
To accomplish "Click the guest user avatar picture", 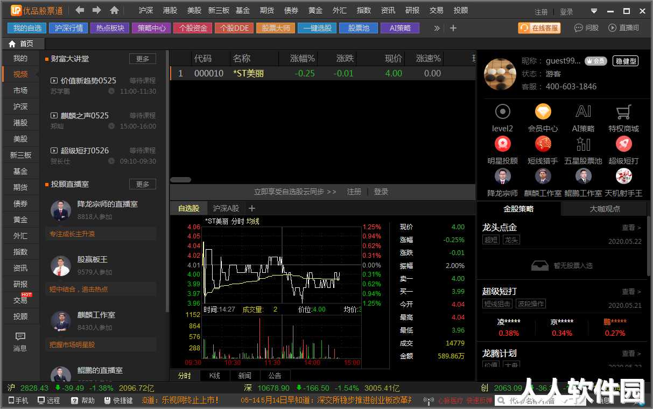I will tap(500, 74).
